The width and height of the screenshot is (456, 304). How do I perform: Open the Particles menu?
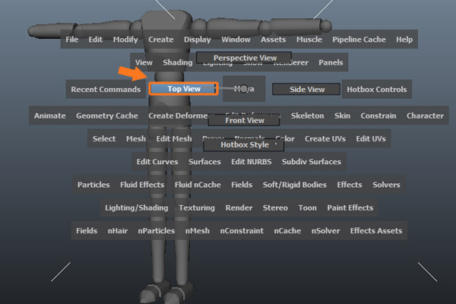coord(93,185)
